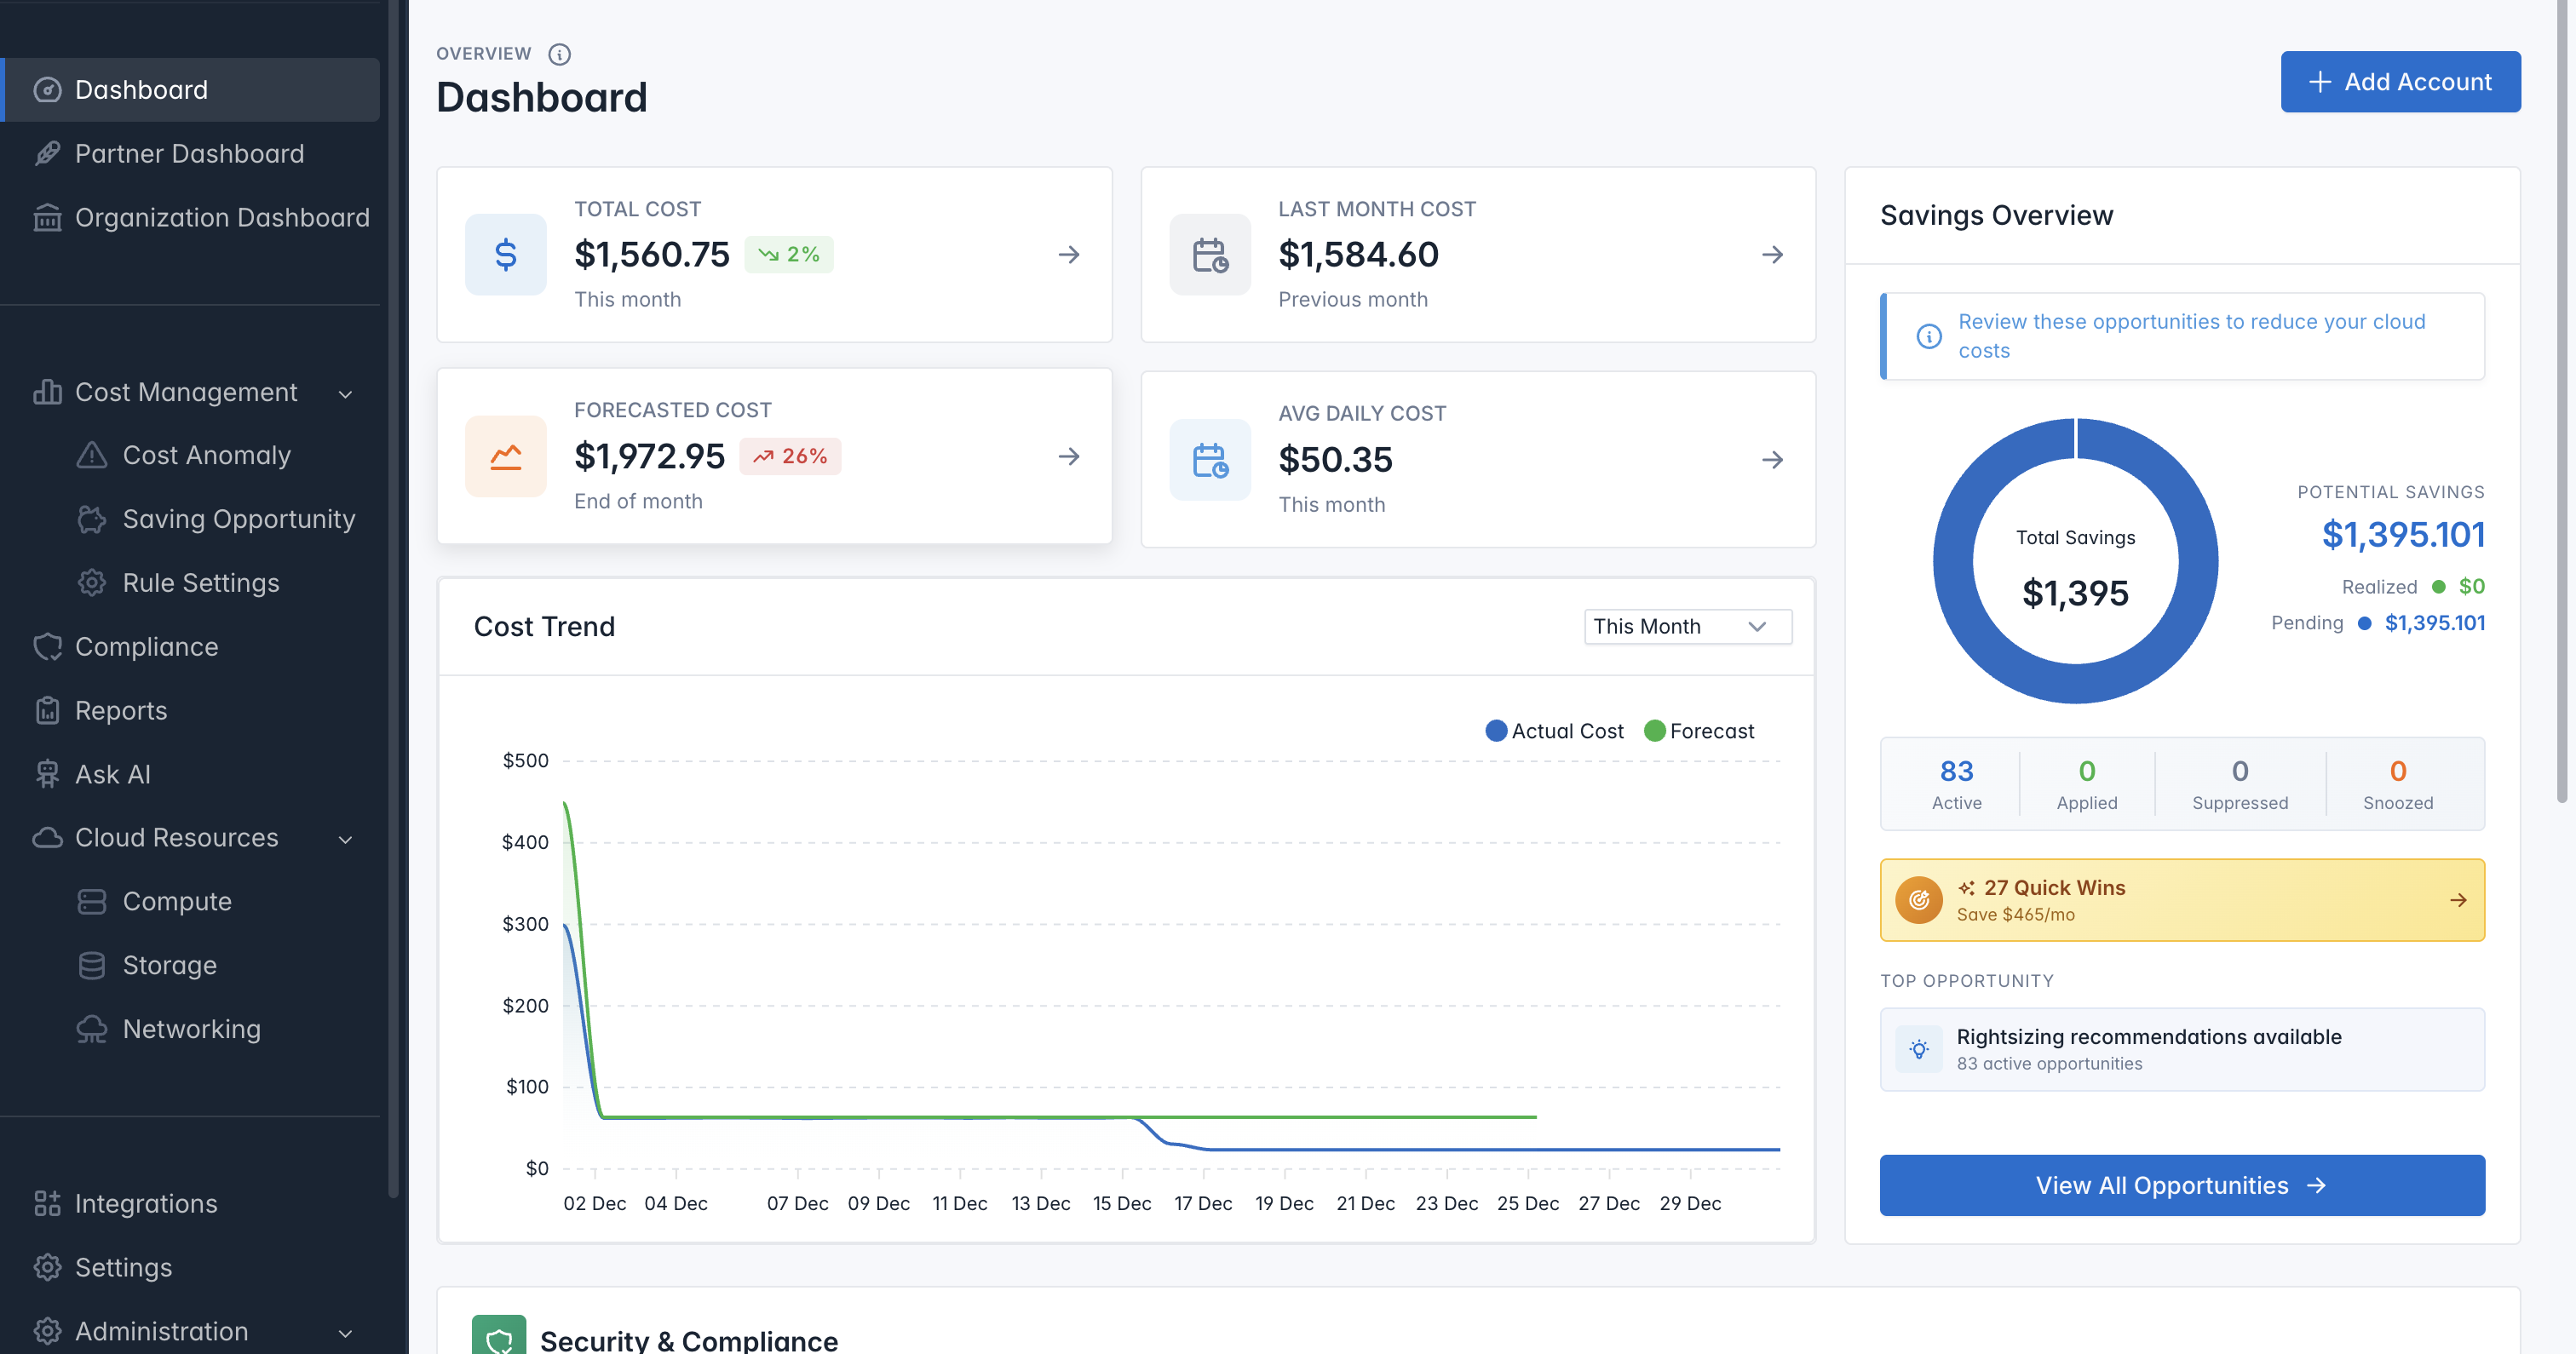The height and width of the screenshot is (1354, 2576).
Task: Open Rule Settings in Cost Management
Action: click(201, 583)
